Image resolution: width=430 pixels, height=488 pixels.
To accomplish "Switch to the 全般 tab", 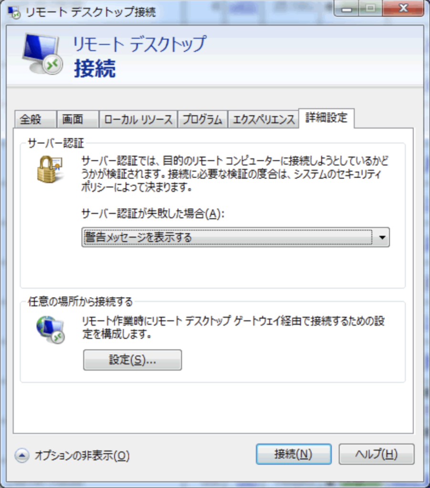I will (35, 119).
